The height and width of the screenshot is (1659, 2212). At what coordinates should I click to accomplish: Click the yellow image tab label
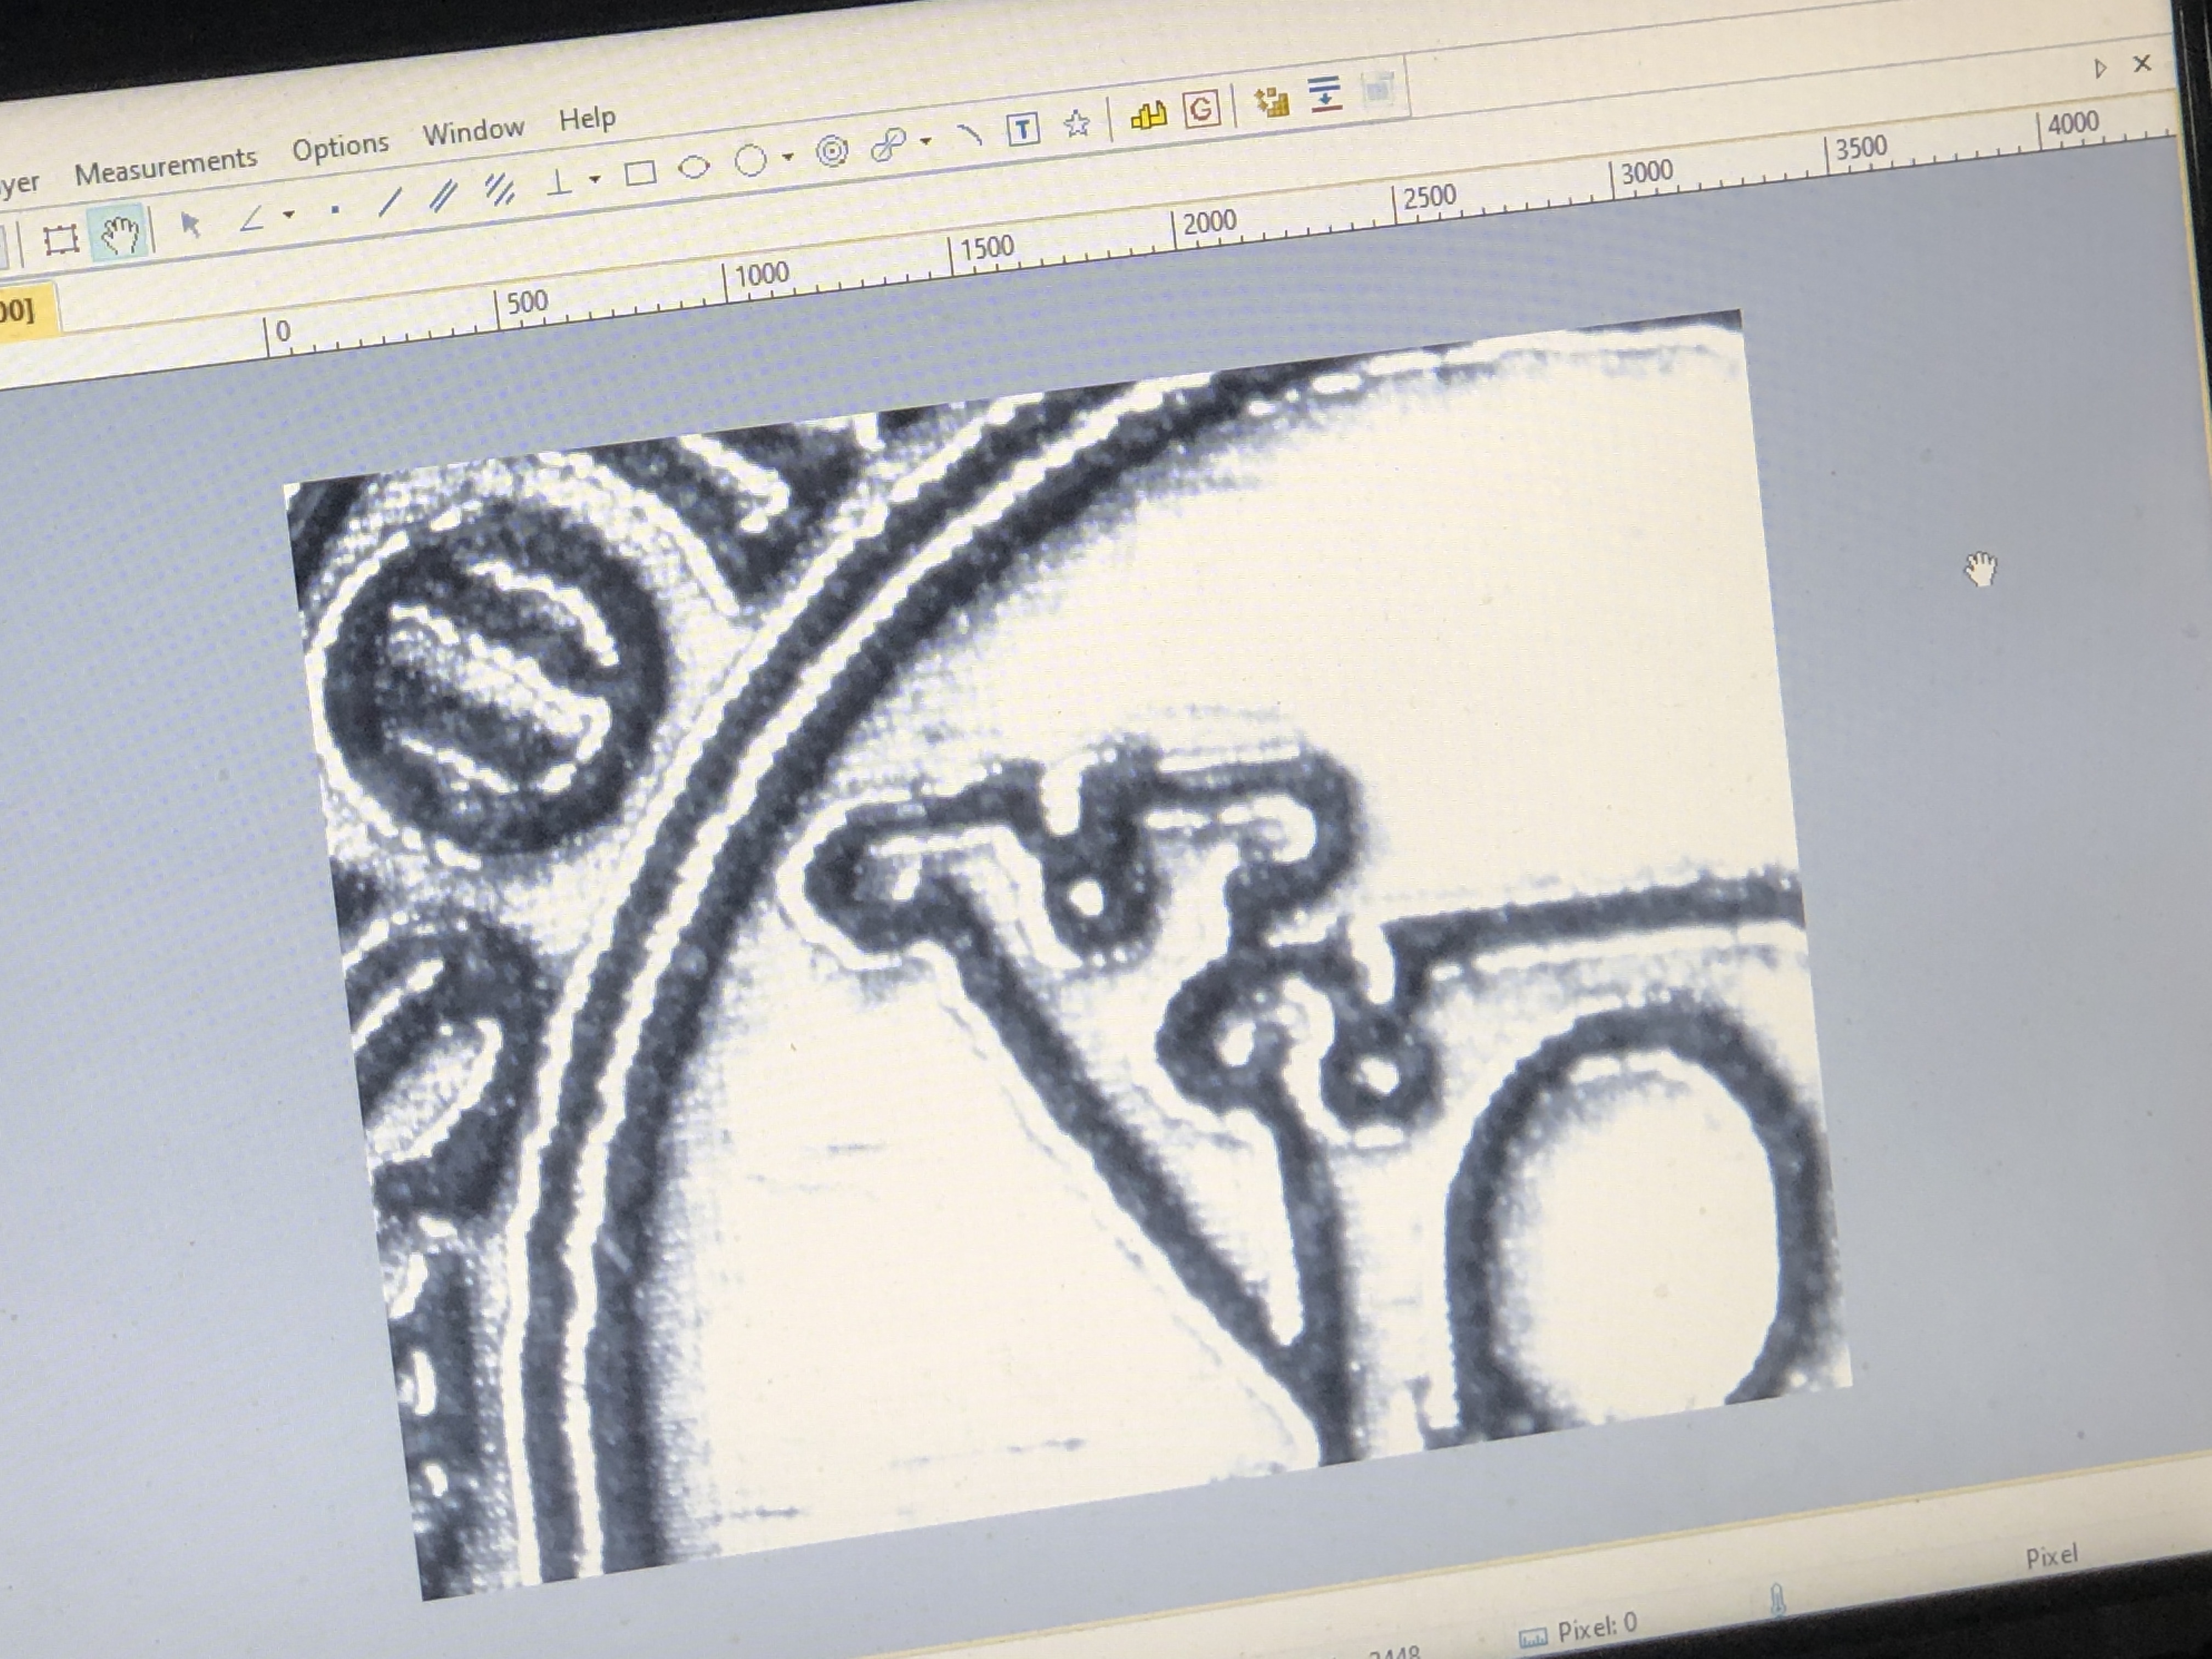tap(20, 310)
